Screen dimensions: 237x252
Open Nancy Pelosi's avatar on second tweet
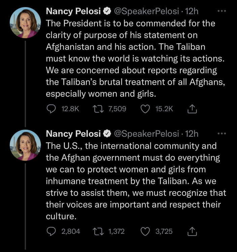pyautogui.click(x=26, y=145)
